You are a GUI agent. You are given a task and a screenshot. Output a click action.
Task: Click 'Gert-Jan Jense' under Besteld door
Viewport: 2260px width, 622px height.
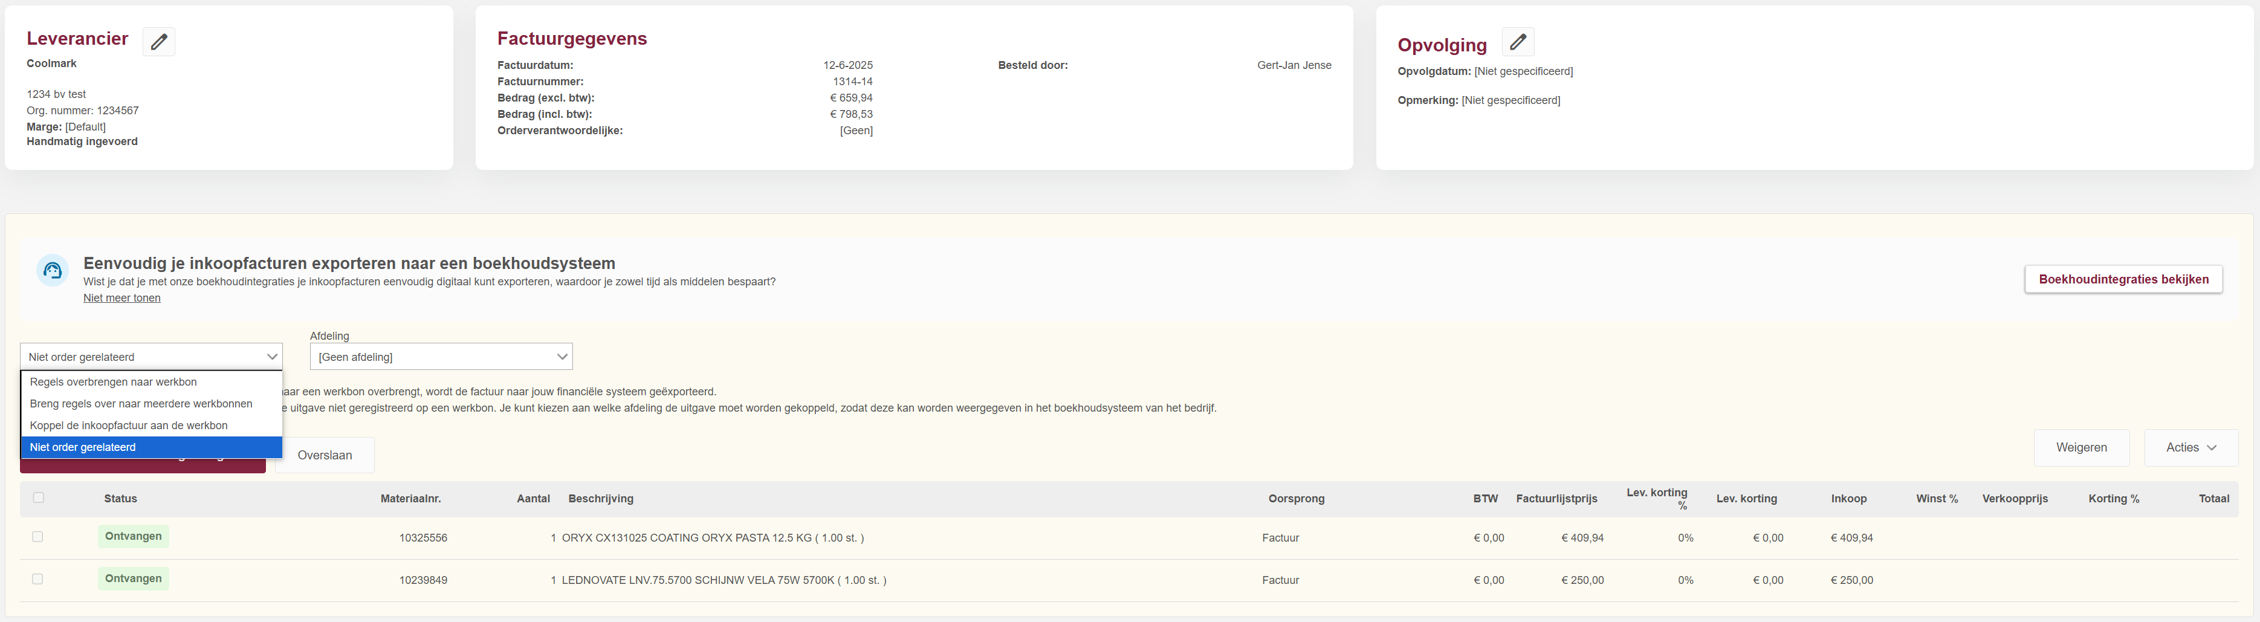[x=1294, y=65]
